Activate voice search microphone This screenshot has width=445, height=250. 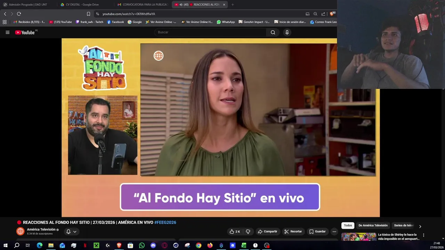(x=287, y=32)
